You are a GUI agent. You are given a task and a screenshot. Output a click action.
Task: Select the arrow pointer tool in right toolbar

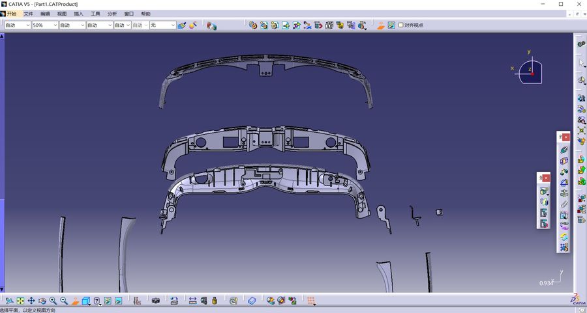581,62
